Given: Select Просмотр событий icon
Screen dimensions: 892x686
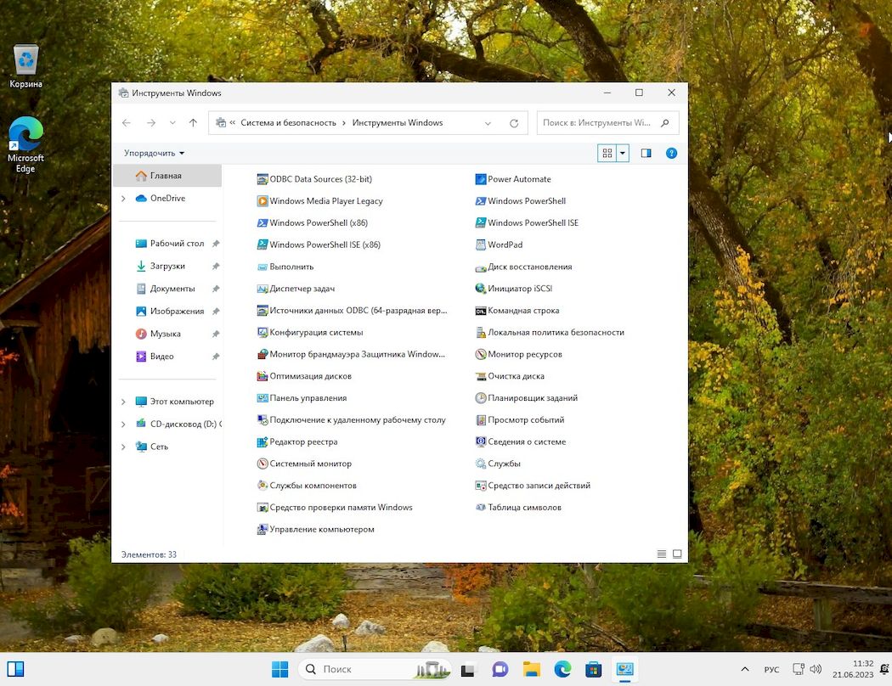Looking at the screenshot, I should tap(481, 420).
